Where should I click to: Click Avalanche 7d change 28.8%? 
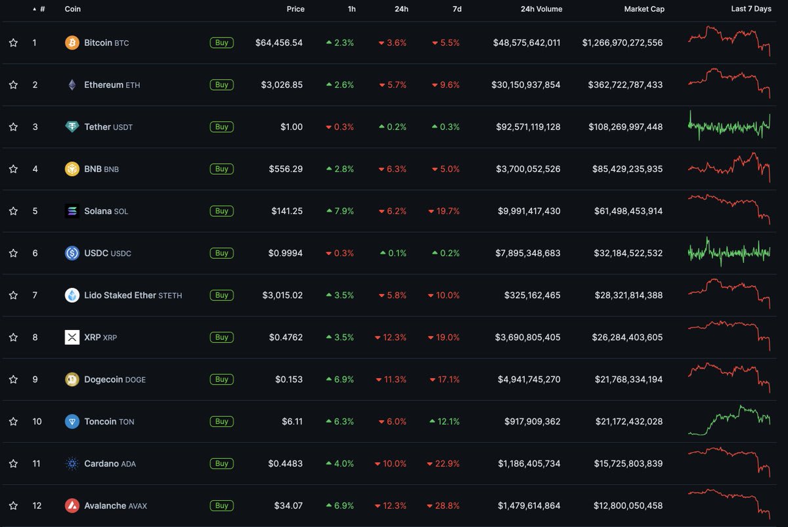tap(443, 505)
